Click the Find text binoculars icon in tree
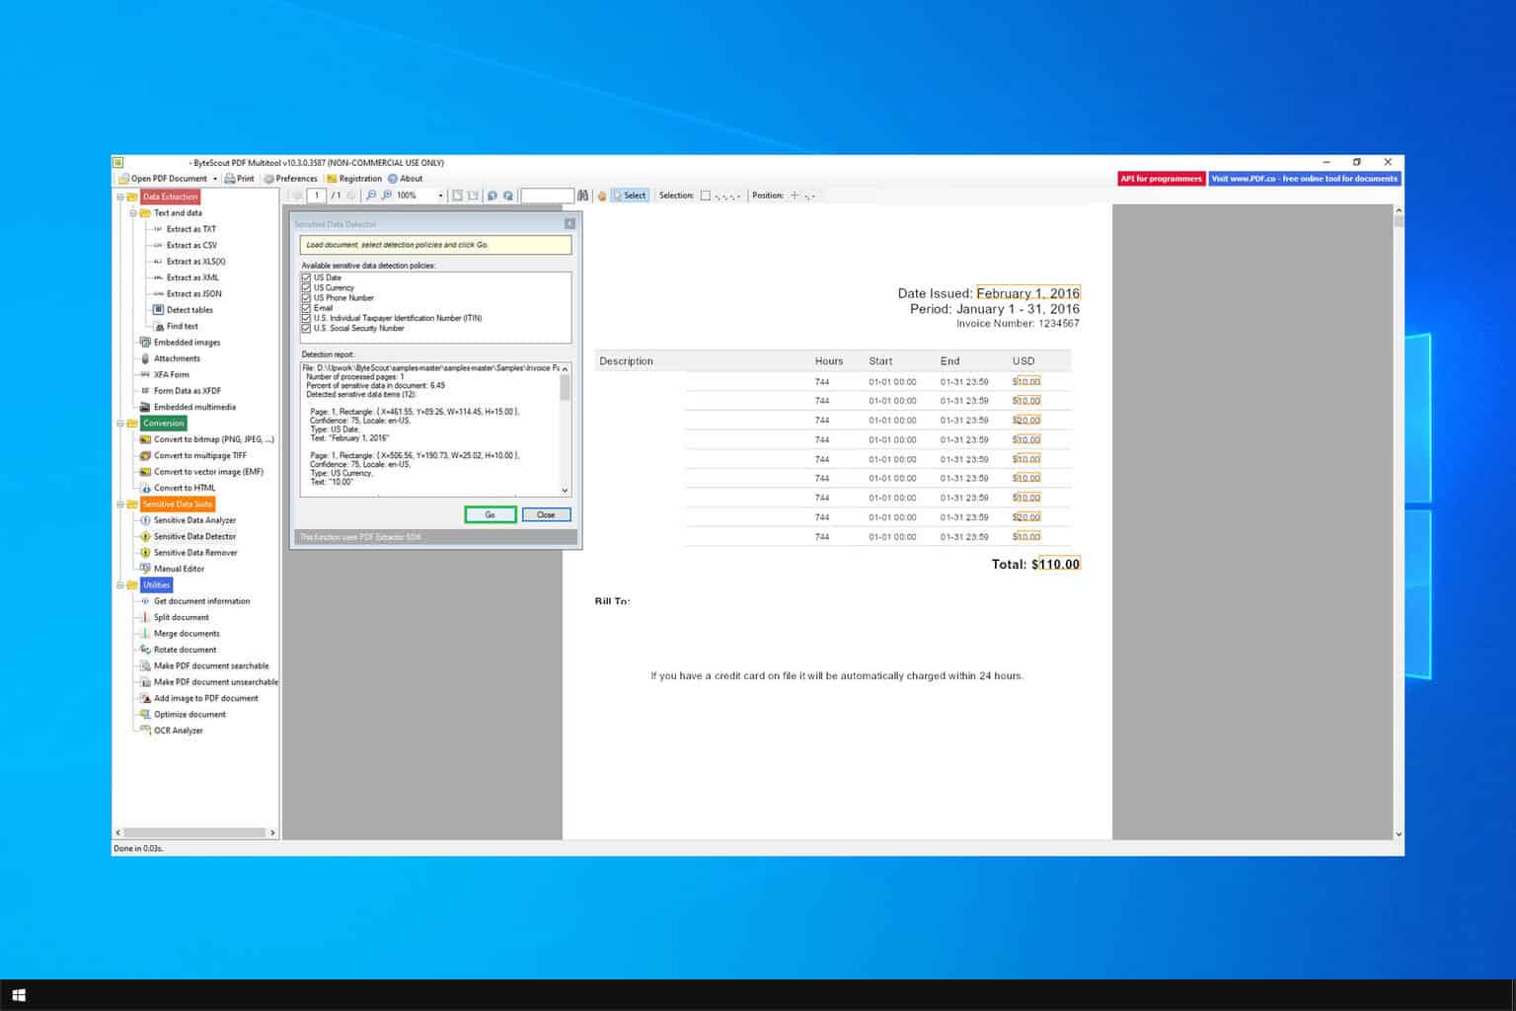This screenshot has height=1011, width=1516. 159,326
